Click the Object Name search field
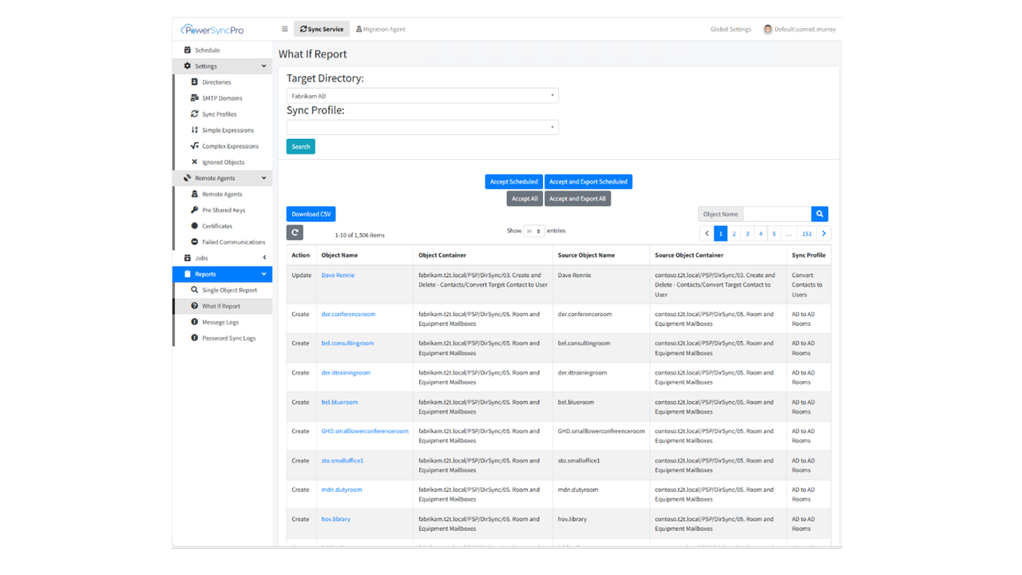Viewport: 1022px width, 575px height. point(777,214)
